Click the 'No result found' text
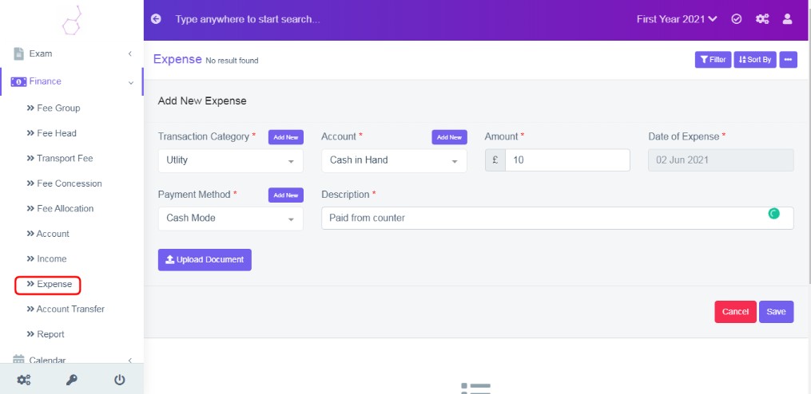The height and width of the screenshot is (394, 811). (x=232, y=61)
